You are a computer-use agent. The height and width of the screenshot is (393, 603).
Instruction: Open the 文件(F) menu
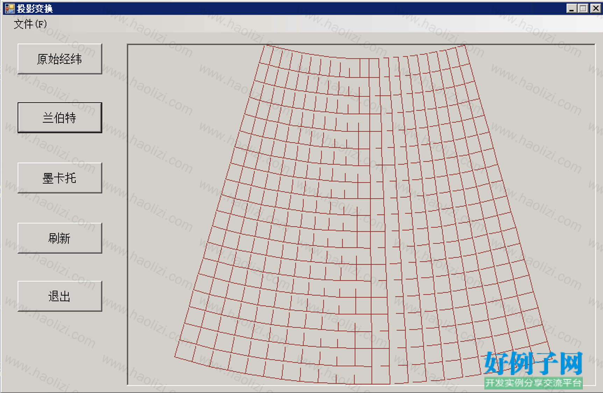[30, 24]
